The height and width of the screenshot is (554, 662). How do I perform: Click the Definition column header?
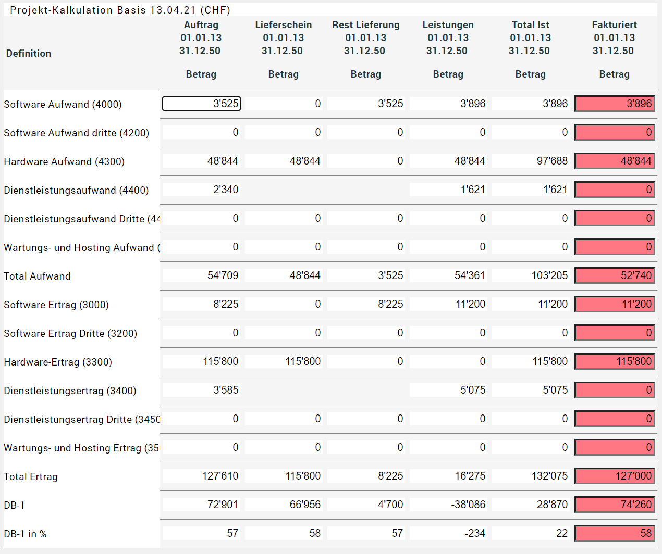[29, 53]
